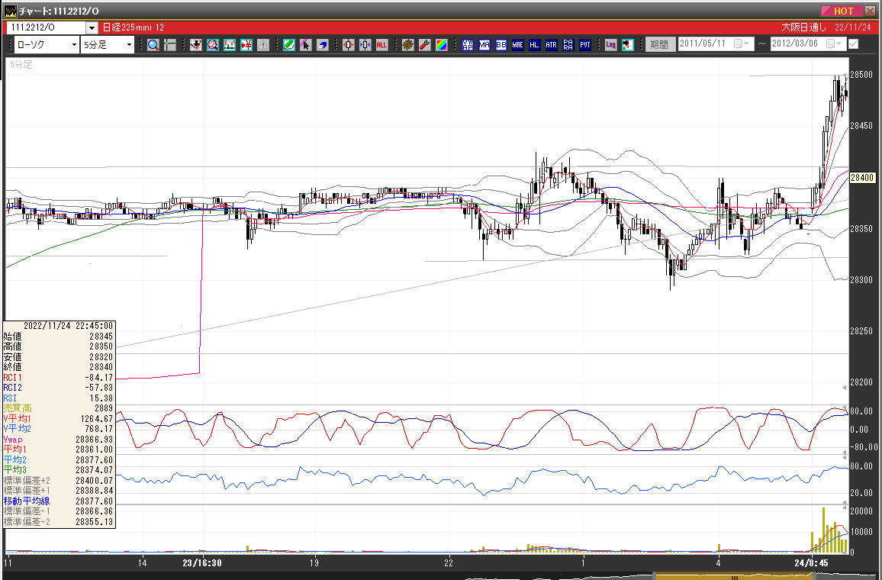
Task: Click the red ALL icon
Action: click(x=382, y=45)
